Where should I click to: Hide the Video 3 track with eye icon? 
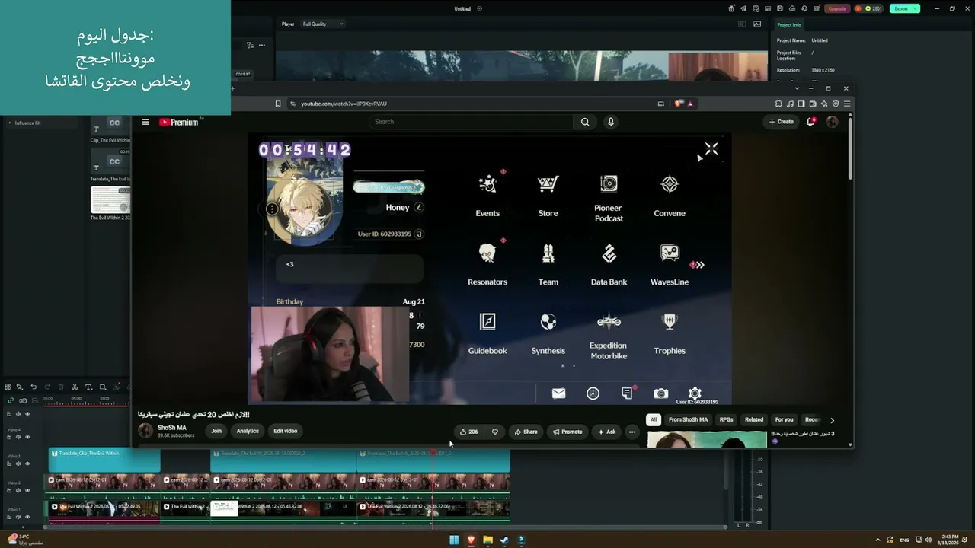(x=27, y=464)
